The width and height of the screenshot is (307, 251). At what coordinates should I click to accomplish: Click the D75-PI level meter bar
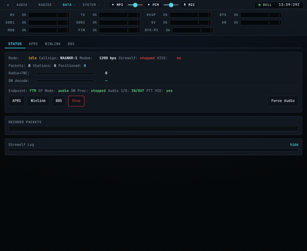tap(192, 30)
